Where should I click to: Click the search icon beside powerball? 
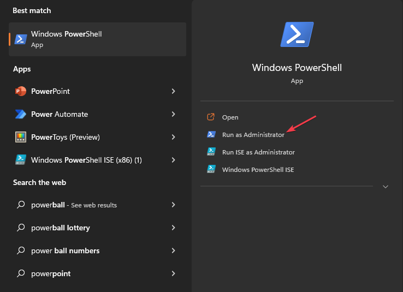21,205
